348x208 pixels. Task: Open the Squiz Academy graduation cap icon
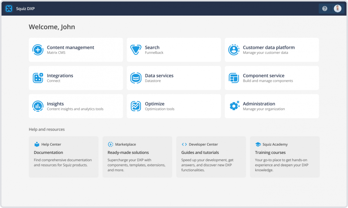[x=258, y=144]
